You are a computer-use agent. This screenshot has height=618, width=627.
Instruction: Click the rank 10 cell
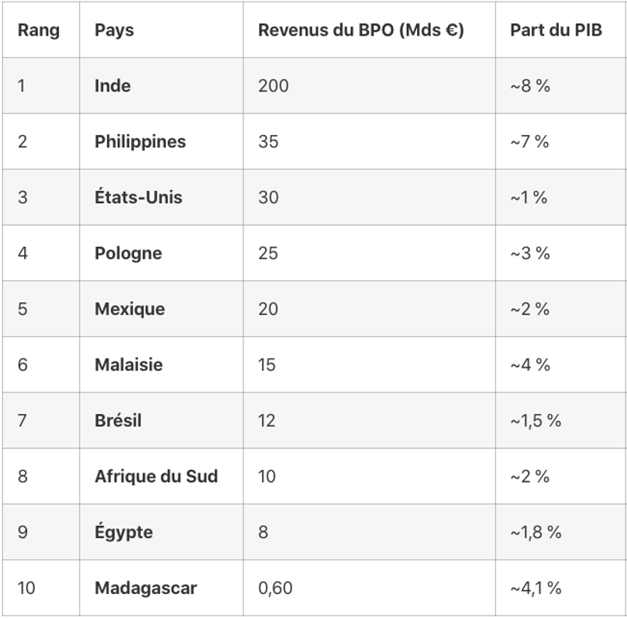click(x=26, y=589)
